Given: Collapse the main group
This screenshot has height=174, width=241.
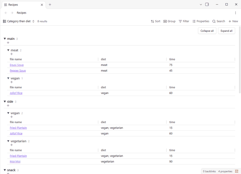Looking at the screenshot, I should pyautogui.click(x=5, y=39).
